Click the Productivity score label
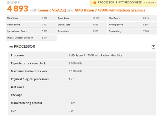This screenshot has height=117, width=157. click(x=115, y=31)
